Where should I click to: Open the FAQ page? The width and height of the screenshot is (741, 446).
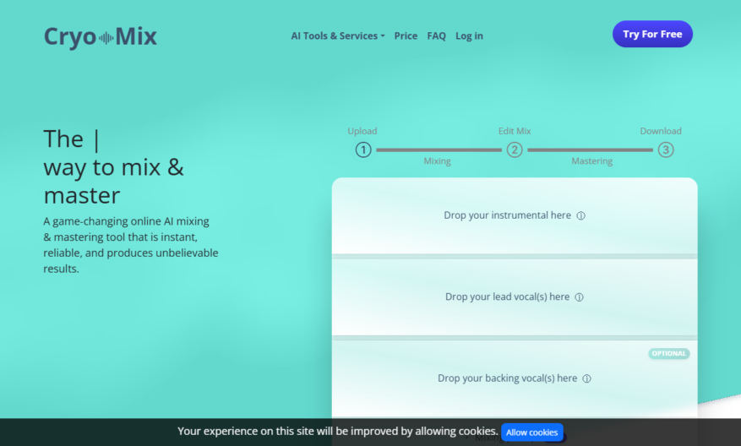click(436, 36)
